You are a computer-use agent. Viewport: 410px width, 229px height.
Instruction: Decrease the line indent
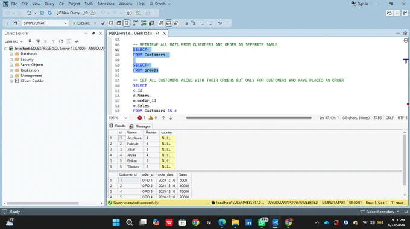click(x=203, y=23)
